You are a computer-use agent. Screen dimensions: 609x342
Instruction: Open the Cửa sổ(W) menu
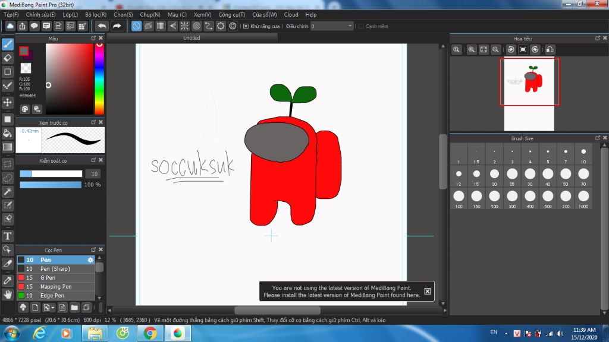(x=265, y=15)
